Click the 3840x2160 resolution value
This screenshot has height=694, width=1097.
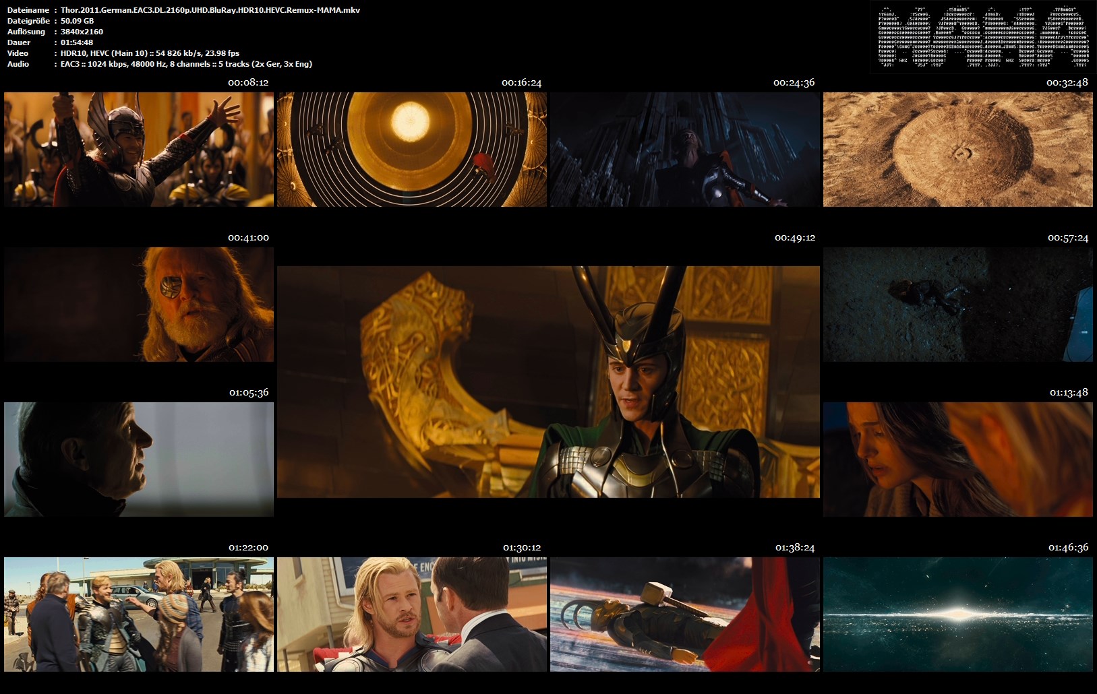pyautogui.click(x=82, y=32)
